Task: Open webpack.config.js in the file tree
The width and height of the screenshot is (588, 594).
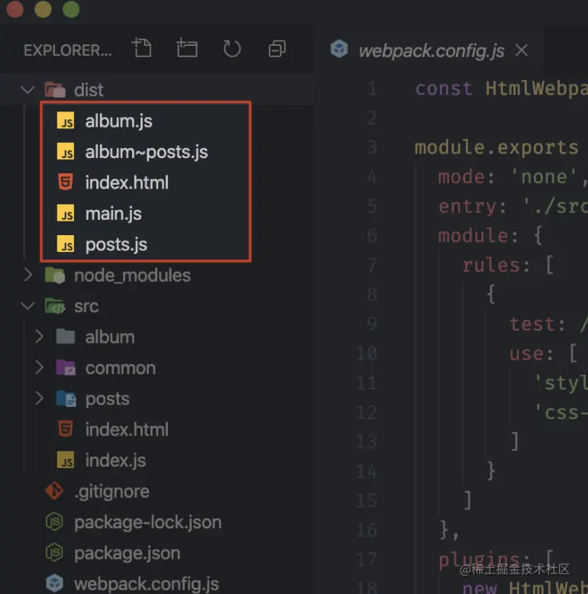Action: [147, 584]
